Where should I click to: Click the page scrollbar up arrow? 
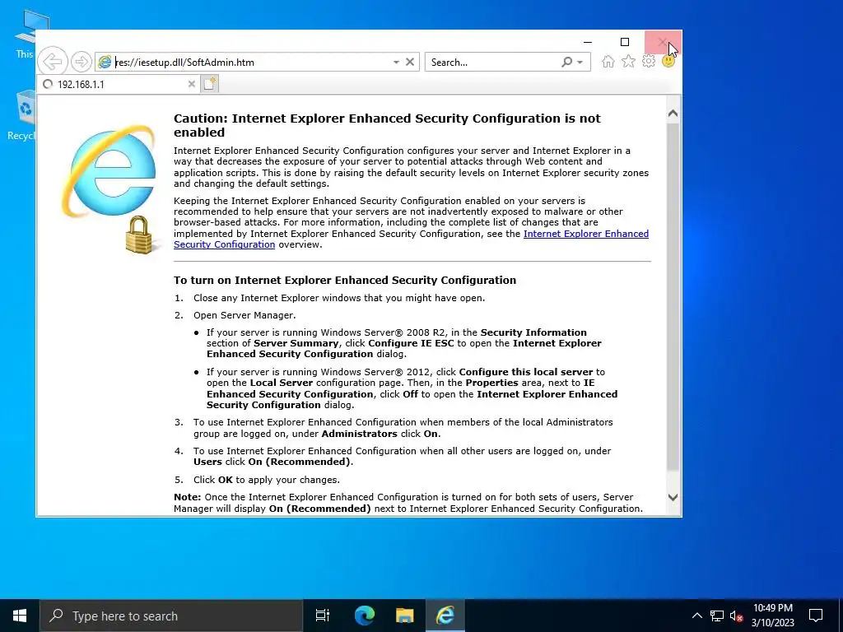click(x=673, y=114)
